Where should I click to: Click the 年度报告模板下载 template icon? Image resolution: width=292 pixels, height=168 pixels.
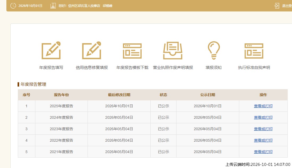pos(132,51)
